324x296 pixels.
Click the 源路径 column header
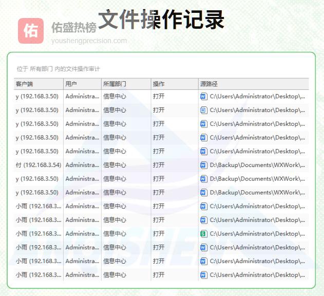tap(209, 84)
